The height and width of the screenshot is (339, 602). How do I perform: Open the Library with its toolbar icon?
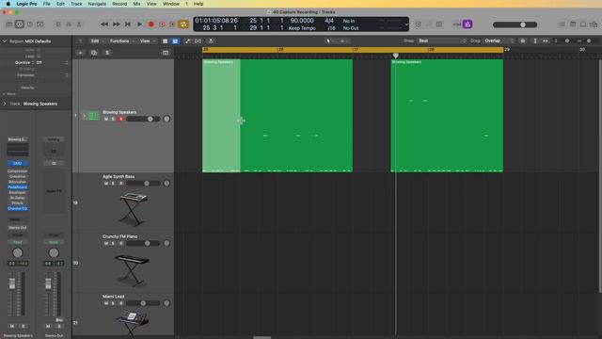9,24
